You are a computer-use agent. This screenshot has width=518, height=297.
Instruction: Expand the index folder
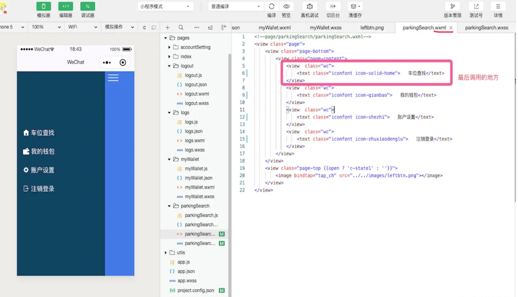(169, 56)
